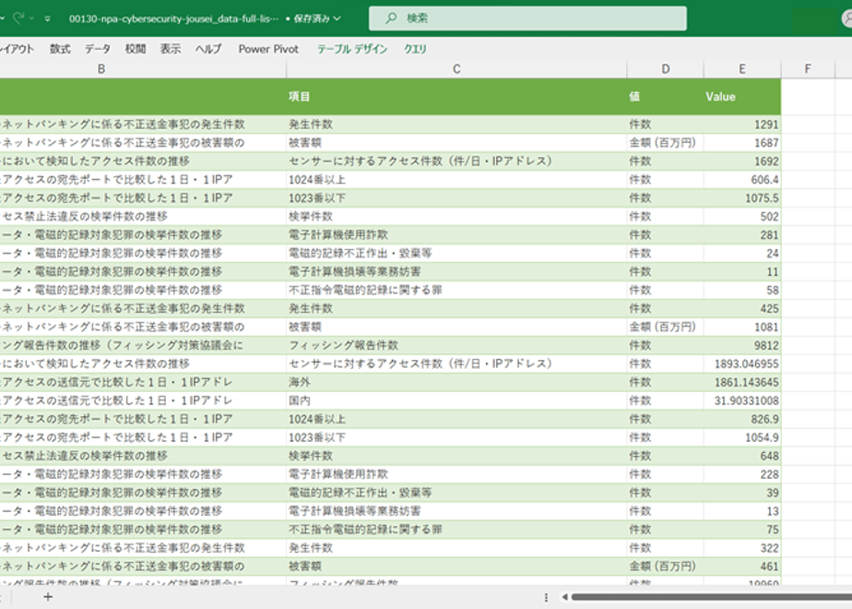
Task: Open the 保存済み save status dropdown
Action: (317, 18)
